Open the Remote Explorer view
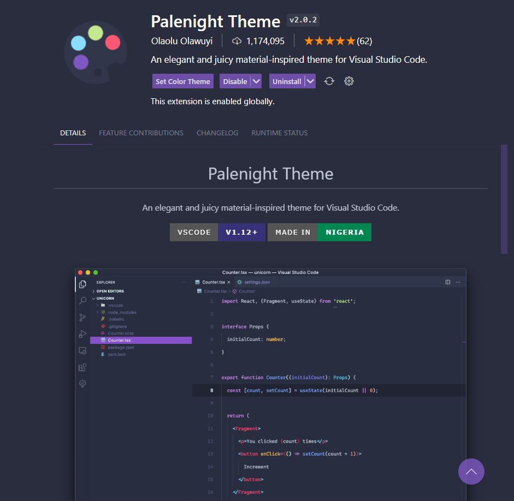Viewport: 514px width, 501px height. pos(82,350)
